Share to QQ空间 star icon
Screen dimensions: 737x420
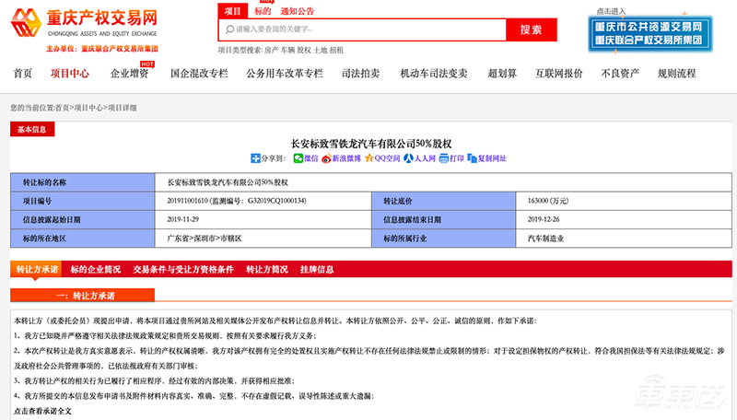click(369, 158)
